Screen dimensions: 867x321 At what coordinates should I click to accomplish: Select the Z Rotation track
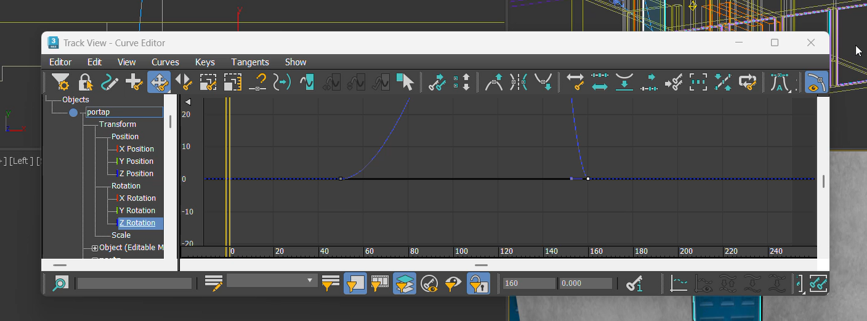pos(137,223)
